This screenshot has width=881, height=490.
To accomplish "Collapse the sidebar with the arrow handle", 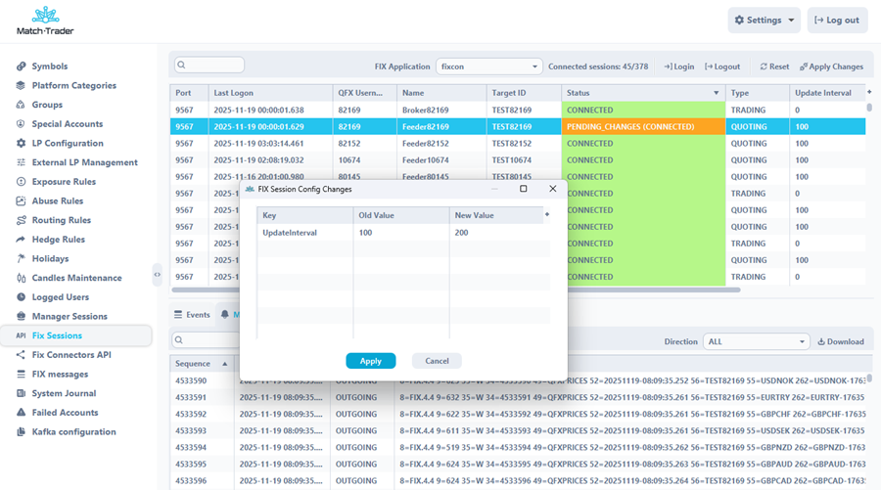I will click(x=158, y=276).
